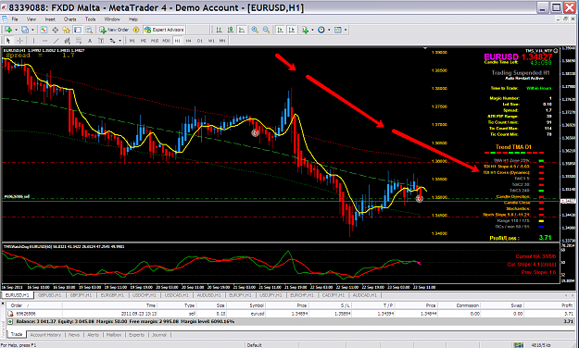Click the Periods clock icon
The height and width of the screenshot is (348, 579).
point(321,30)
